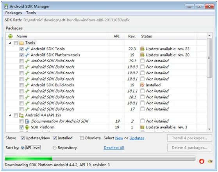Click Delete 4 packages button

189,147
